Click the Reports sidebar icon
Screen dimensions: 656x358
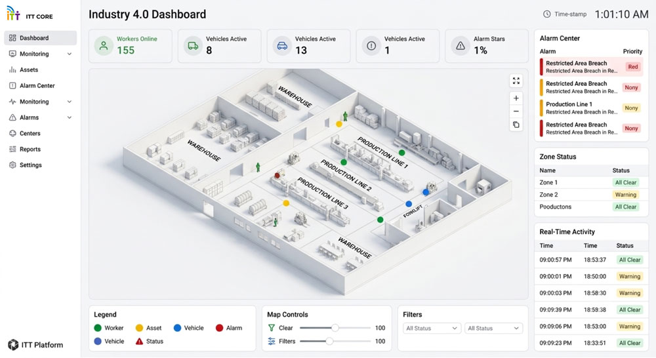click(x=12, y=149)
